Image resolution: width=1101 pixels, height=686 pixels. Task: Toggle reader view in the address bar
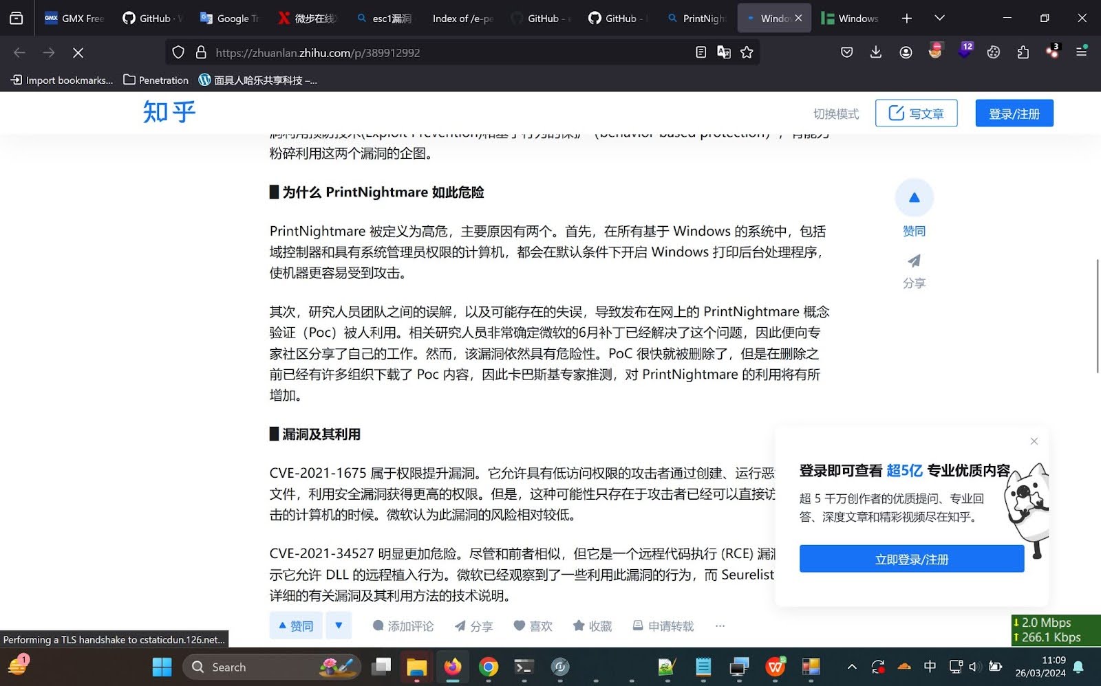700,52
